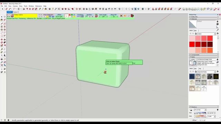The width and height of the screenshot is (221, 124).
Task: Select the Circle tool in left toolbar
Action: click(2, 30)
